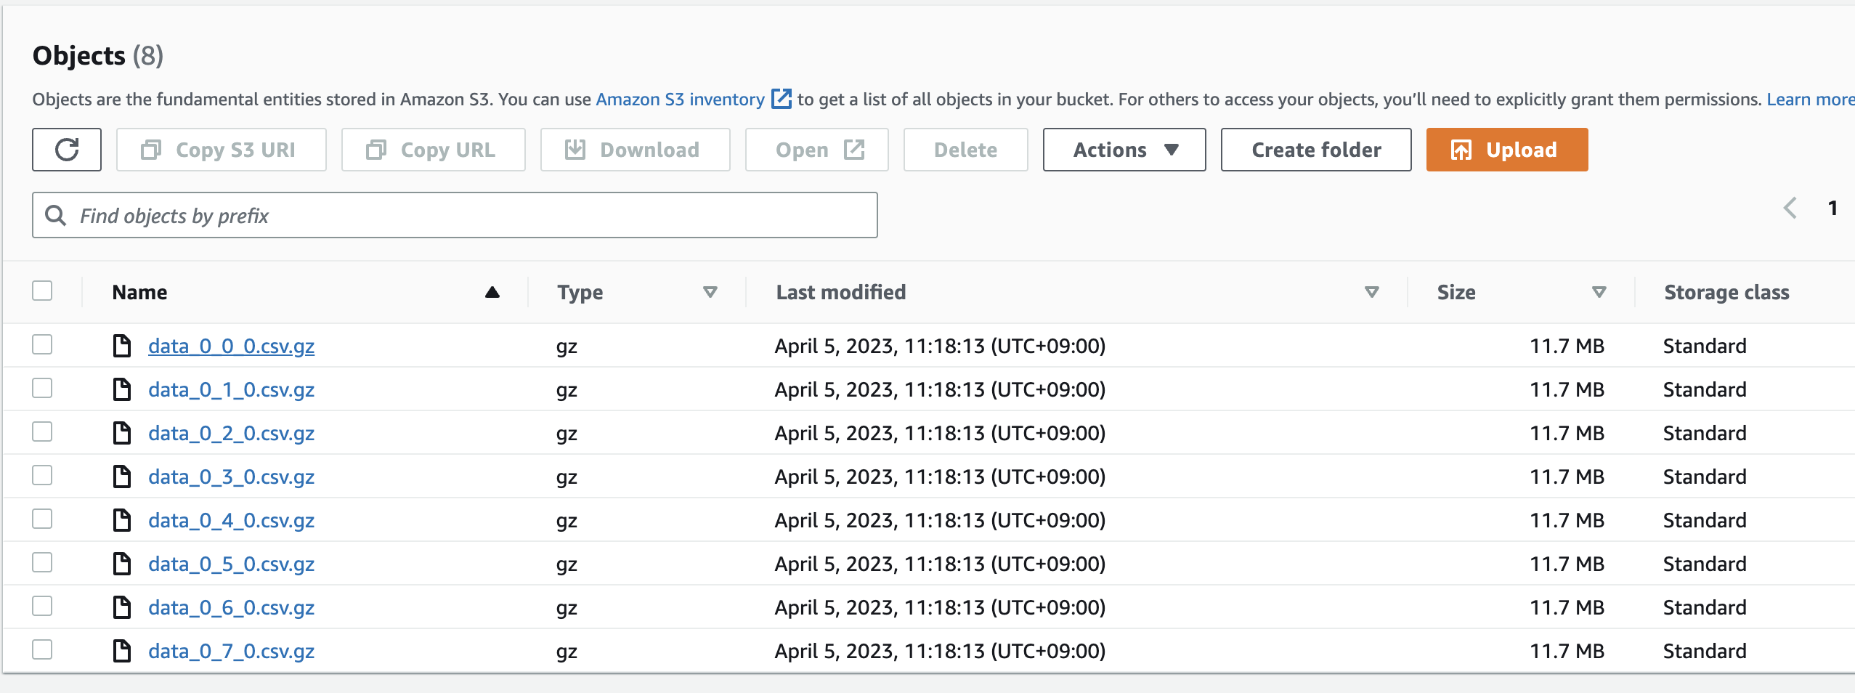The height and width of the screenshot is (693, 1855).
Task: Toggle the select-all objects checkbox in header
Action: tap(42, 291)
